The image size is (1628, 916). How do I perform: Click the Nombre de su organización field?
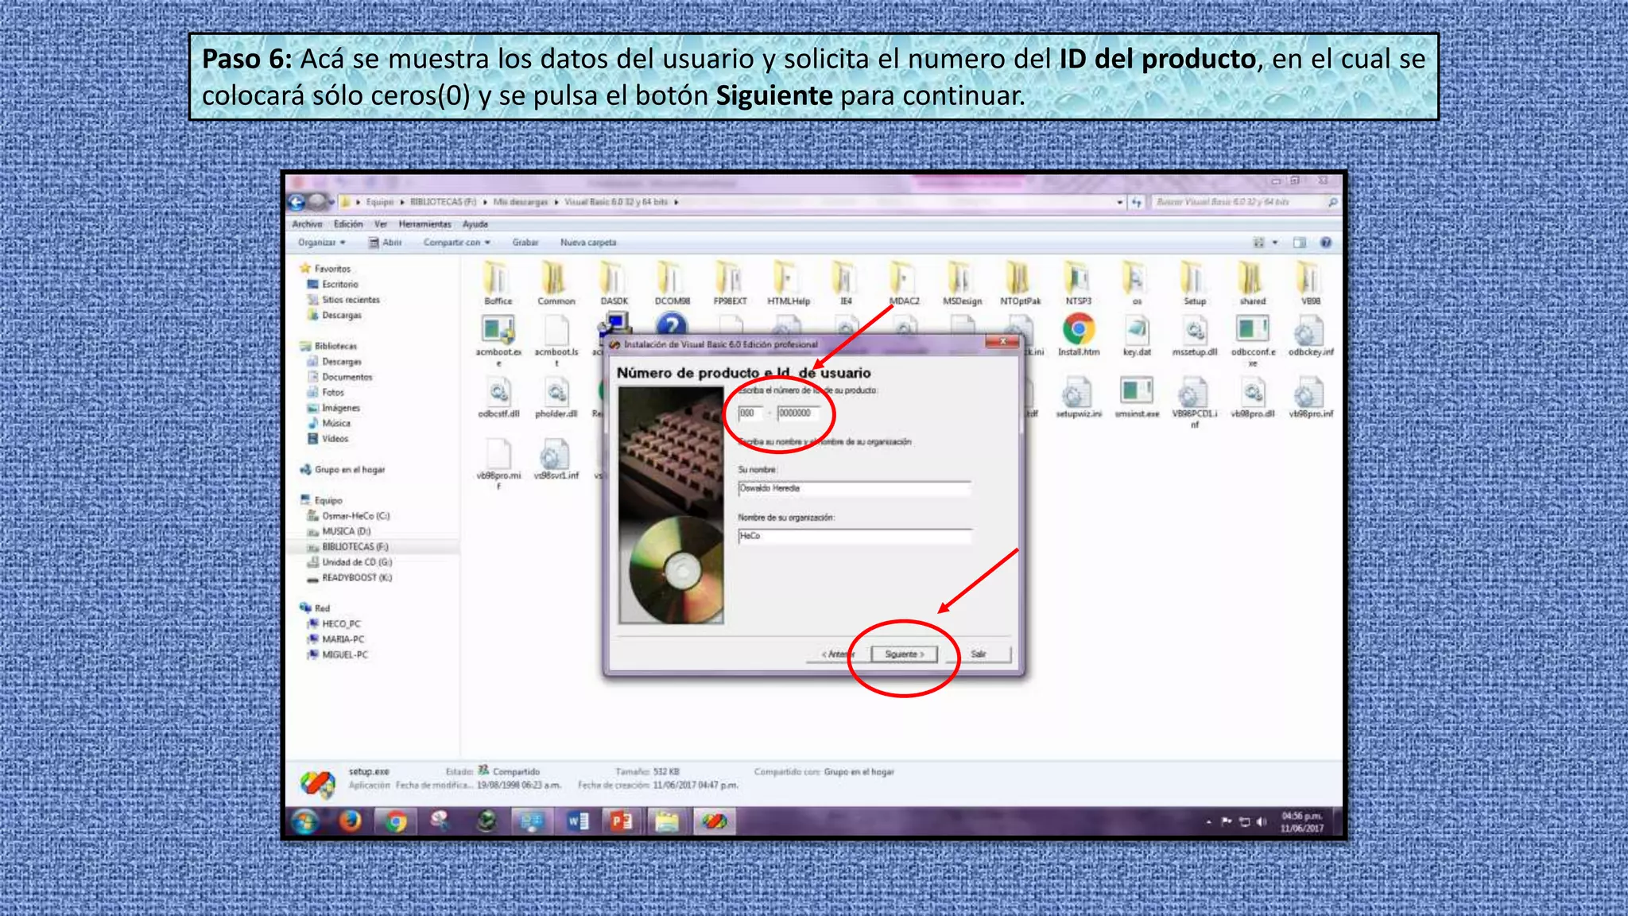click(854, 536)
